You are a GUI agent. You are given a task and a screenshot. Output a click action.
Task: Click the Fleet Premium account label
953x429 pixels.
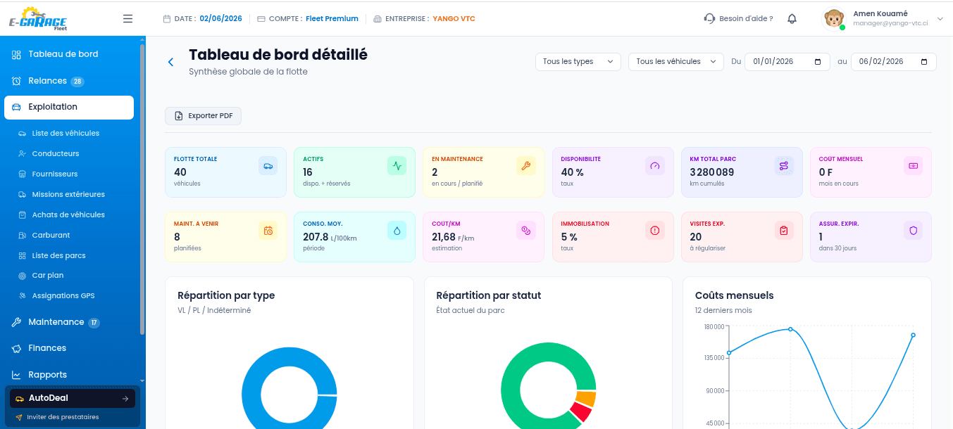(332, 19)
